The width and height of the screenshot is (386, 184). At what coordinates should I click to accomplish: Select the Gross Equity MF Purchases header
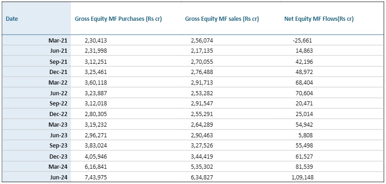pos(118,19)
